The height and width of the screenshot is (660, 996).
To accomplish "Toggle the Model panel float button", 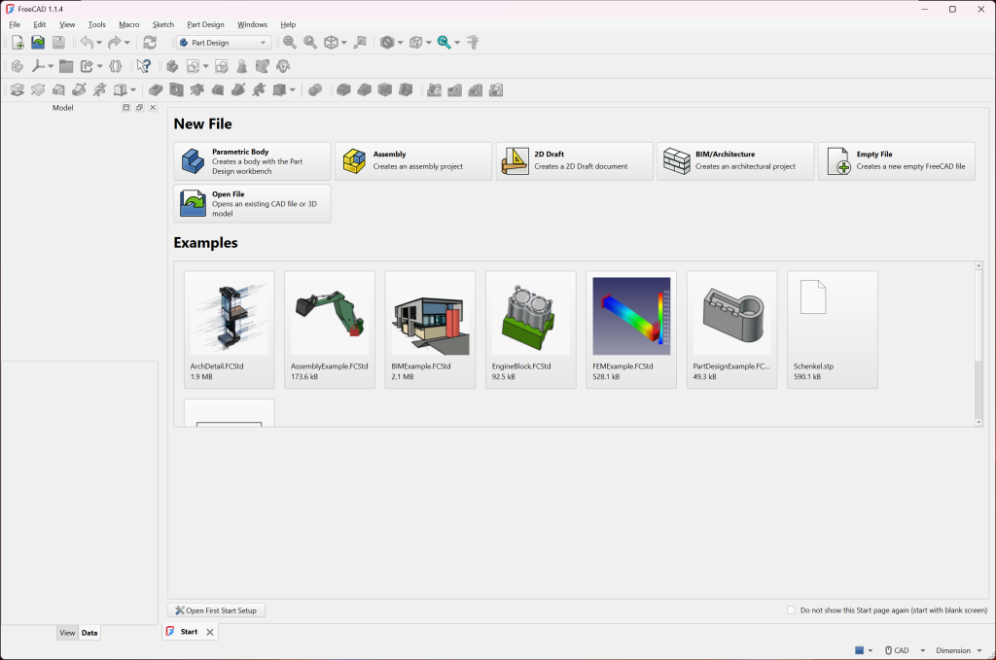I will click(139, 107).
